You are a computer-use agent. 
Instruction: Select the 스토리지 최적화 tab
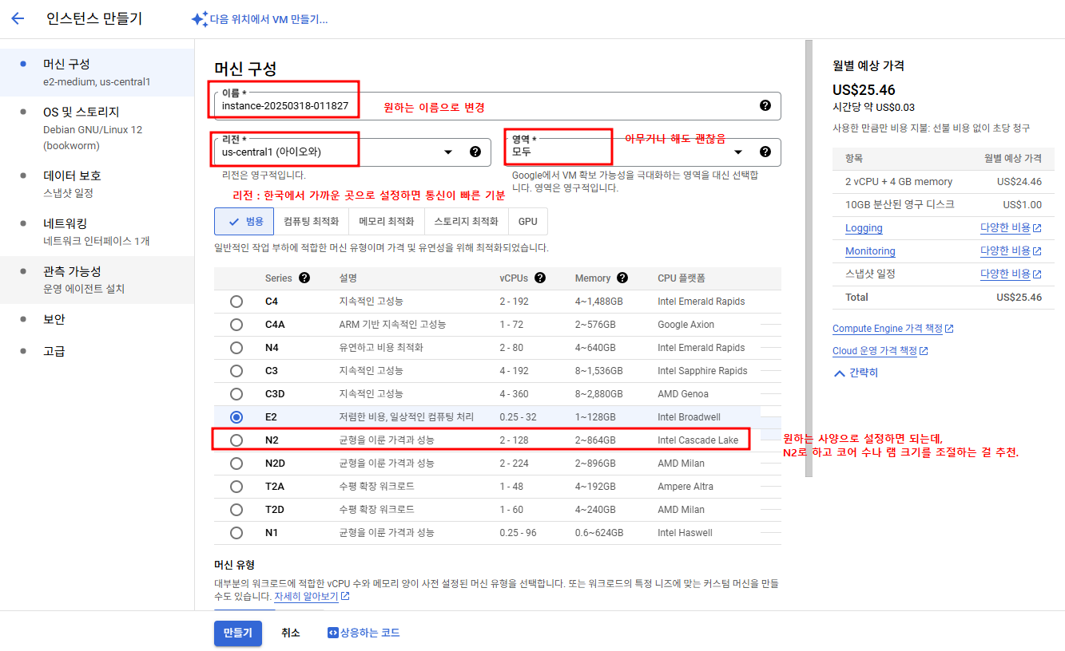coord(467,221)
